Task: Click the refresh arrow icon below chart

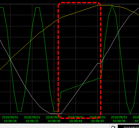Action: (x=113, y=127)
